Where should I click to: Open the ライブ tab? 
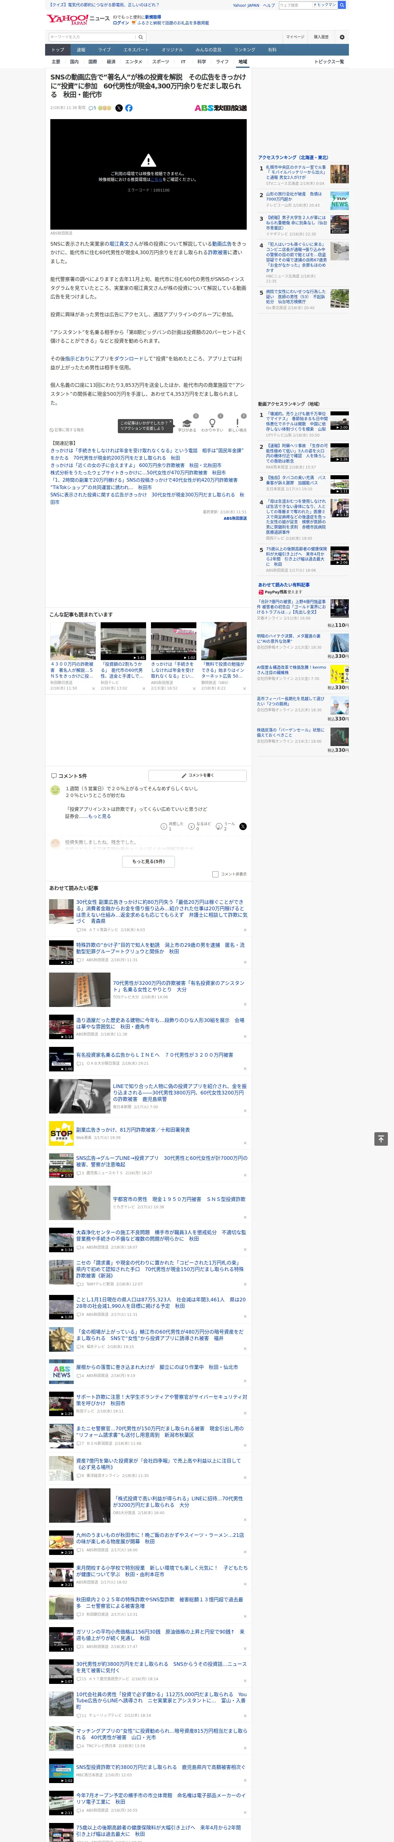coord(104,50)
